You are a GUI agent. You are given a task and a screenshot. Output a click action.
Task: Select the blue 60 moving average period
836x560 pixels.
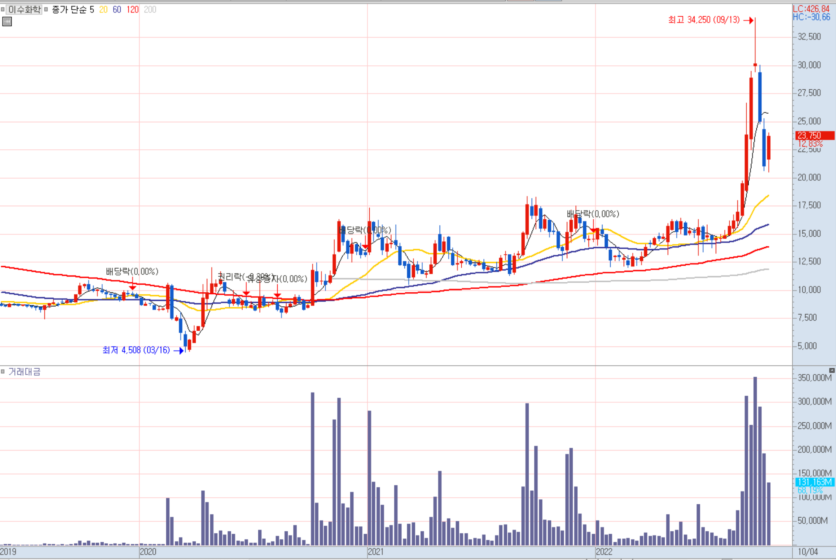point(117,9)
